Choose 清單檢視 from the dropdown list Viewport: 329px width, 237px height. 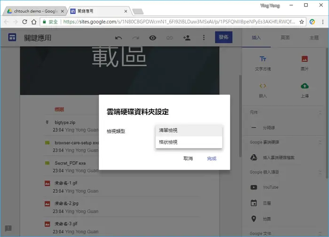pyautogui.click(x=189, y=130)
